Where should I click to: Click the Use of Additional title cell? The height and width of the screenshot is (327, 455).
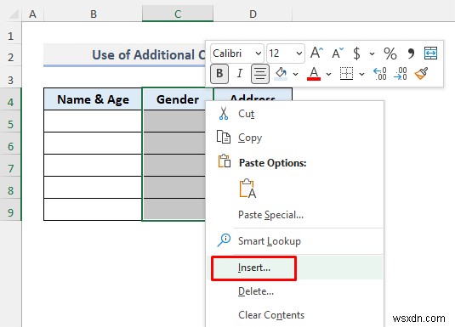coord(125,55)
